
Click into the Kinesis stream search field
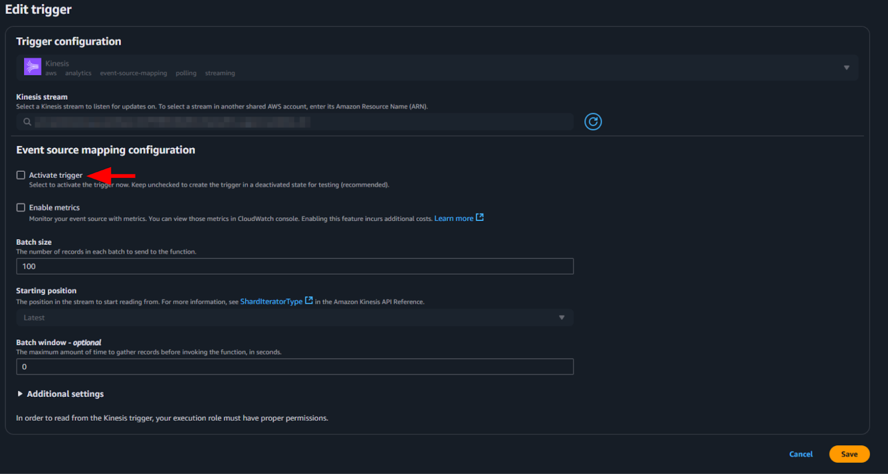(300, 122)
